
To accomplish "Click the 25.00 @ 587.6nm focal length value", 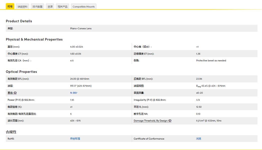I will [80, 79].
